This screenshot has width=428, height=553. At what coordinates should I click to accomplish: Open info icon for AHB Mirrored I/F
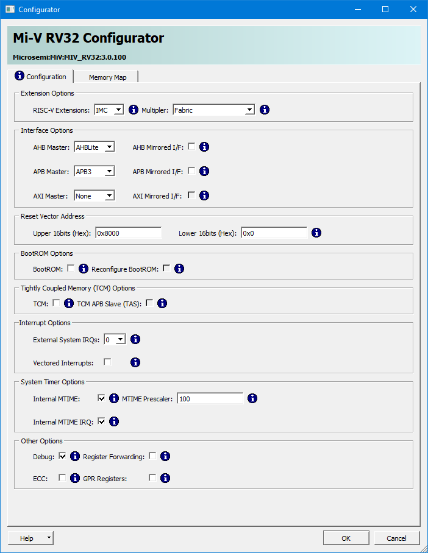pyautogui.click(x=204, y=147)
